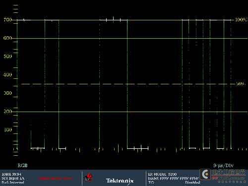Image resolution: width=248 pixels, height=186 pixels.
Task: Click the watermark logo at bottom right
Action: tap(223, 176)
